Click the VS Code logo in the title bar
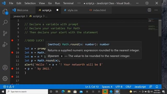Image resolution: width=167 pixels, height=94 pixels. pyautogui.click(x=4, y=3)
